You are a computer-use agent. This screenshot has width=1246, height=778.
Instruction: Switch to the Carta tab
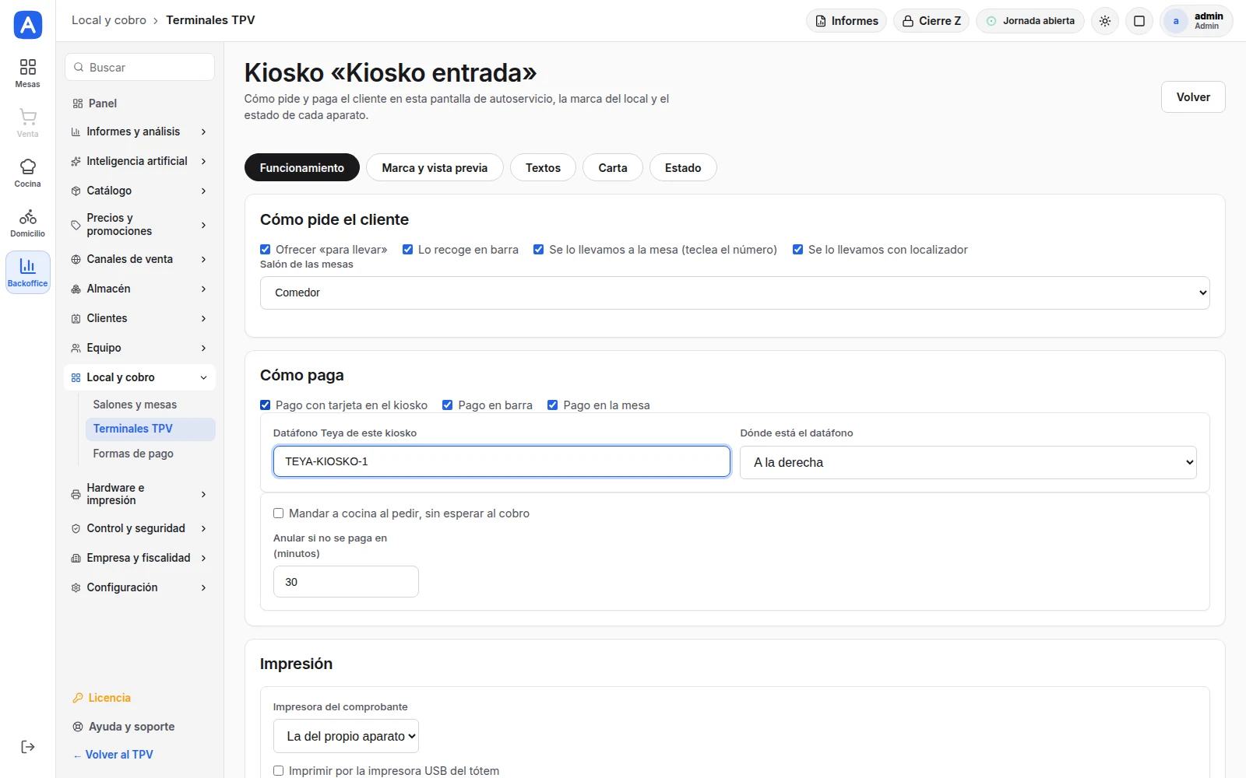613,167
